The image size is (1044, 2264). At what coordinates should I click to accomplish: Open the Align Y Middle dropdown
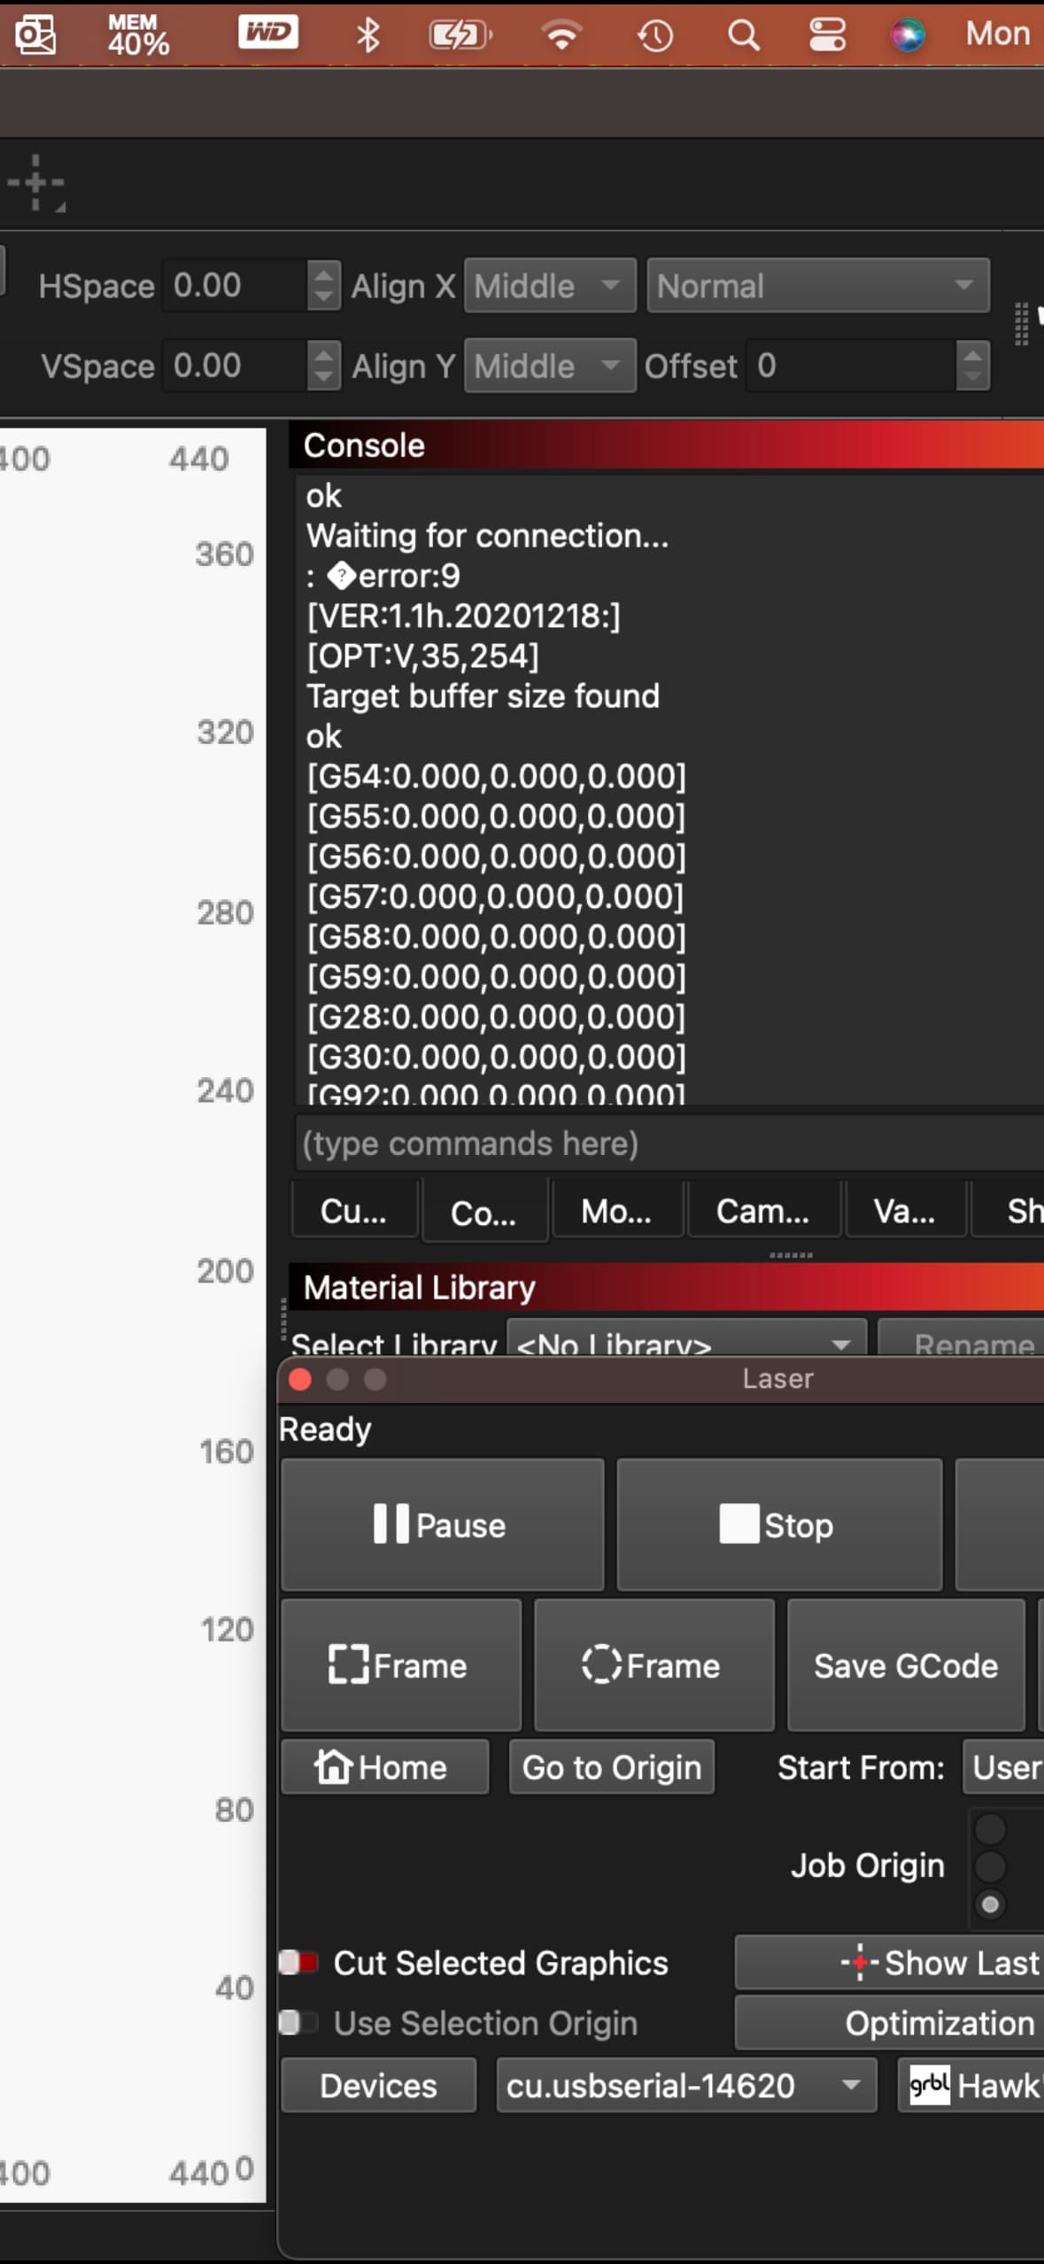point(550,365)
